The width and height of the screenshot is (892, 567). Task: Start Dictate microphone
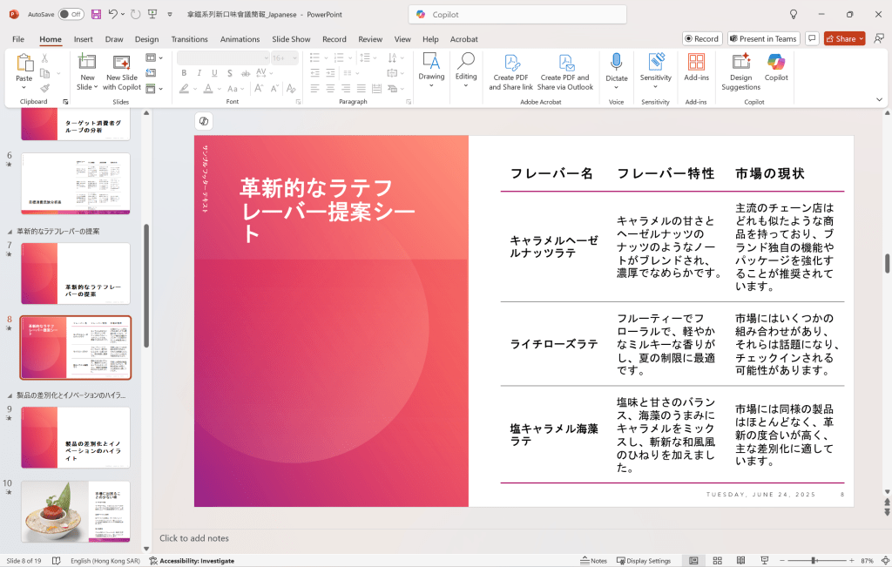coord(616,71)
